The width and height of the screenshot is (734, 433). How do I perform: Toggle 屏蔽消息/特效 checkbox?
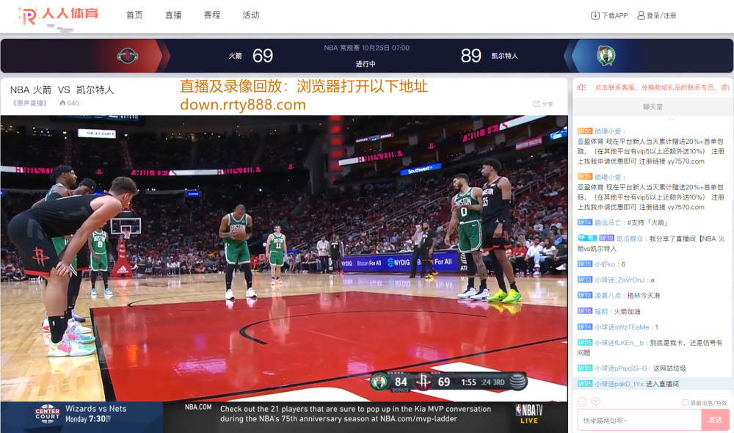(x=686, y=402)
